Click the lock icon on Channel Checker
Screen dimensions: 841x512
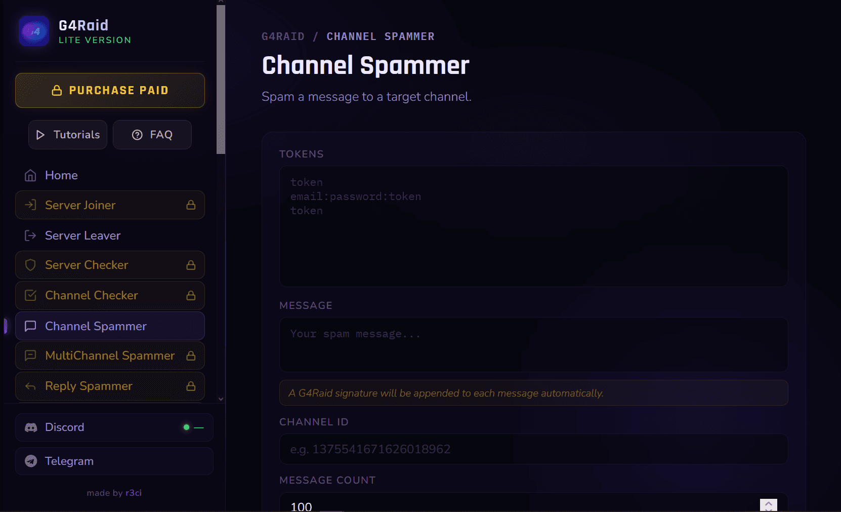click(x=191, y=295)
